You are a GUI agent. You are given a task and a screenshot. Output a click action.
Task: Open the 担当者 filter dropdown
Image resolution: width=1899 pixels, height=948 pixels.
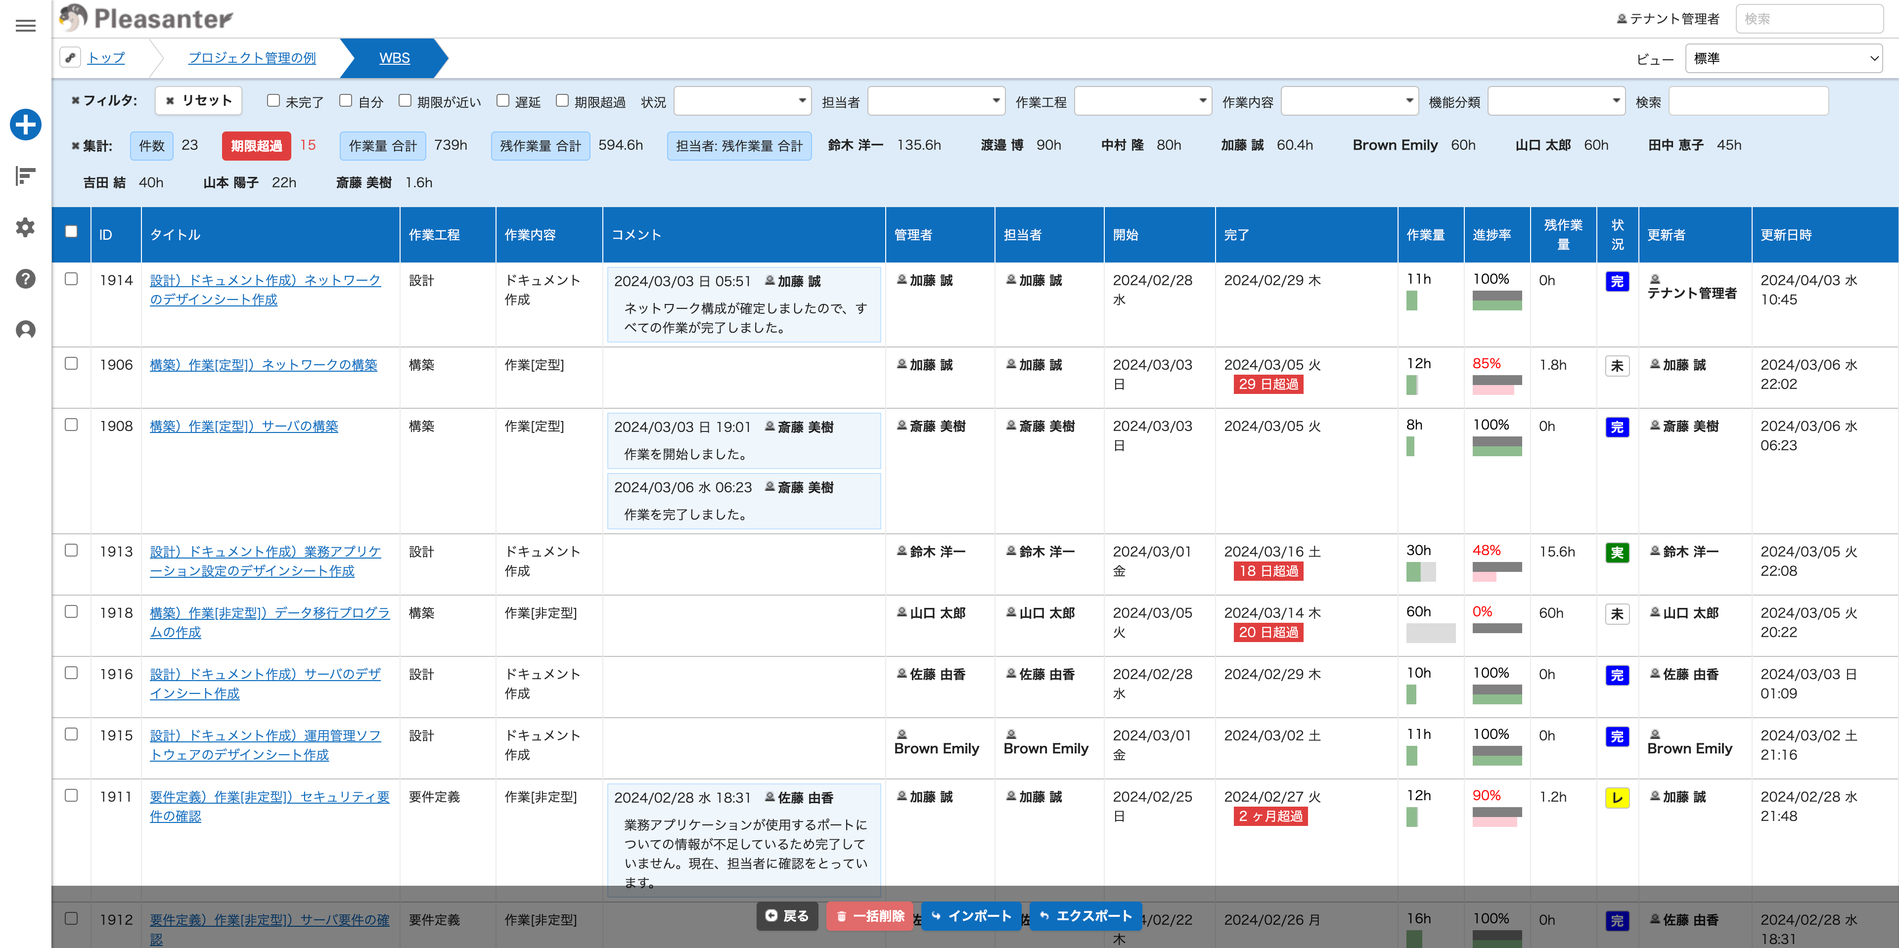pyautogui.click(x=936, y=101)
